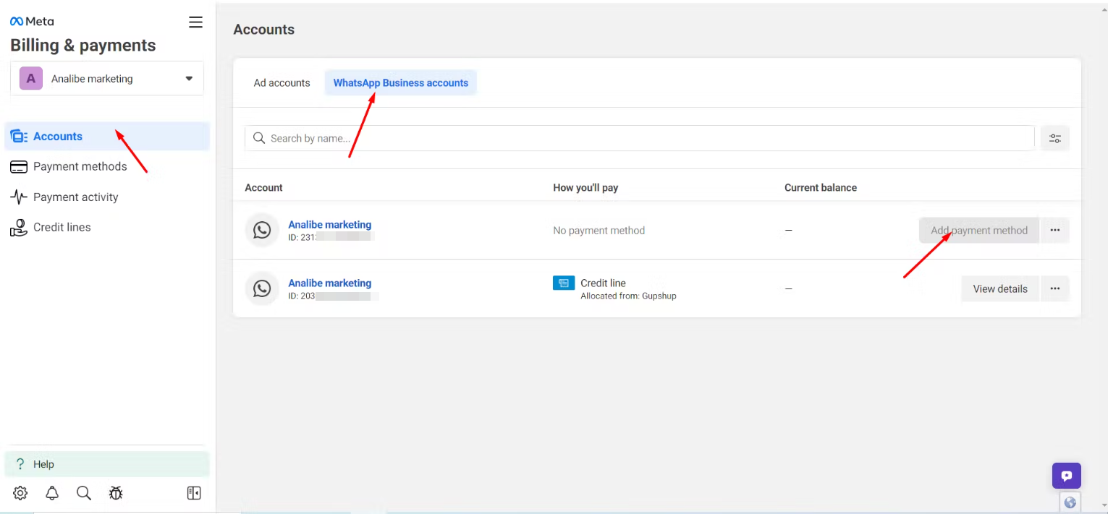Click Allocated from: Gupshup text

click(x=628, y=296)
